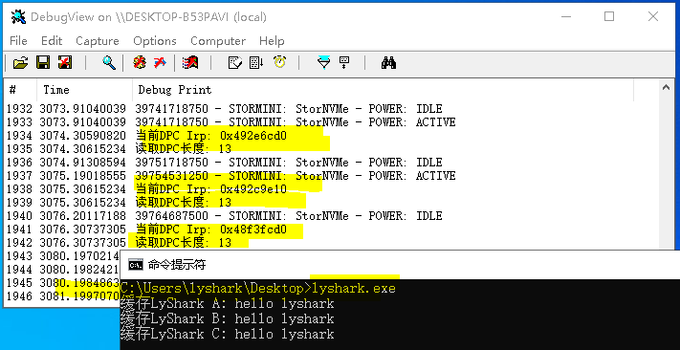Click the scrollbar up arrow in the log list
This screenshot has height=350, width=680.
coord(666,88)
